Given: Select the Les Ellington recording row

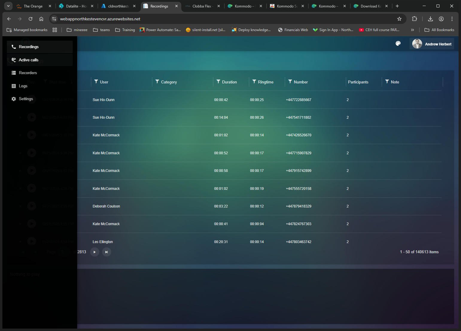Looking at the screenshot, I should tap(259, 242).
